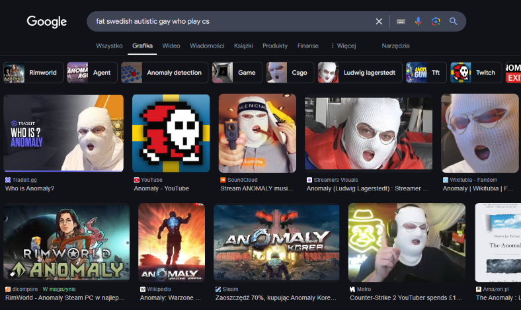The image size is (521, 310).
Task: Filter results by Rimworld chip
Action: tap(33, 73)
